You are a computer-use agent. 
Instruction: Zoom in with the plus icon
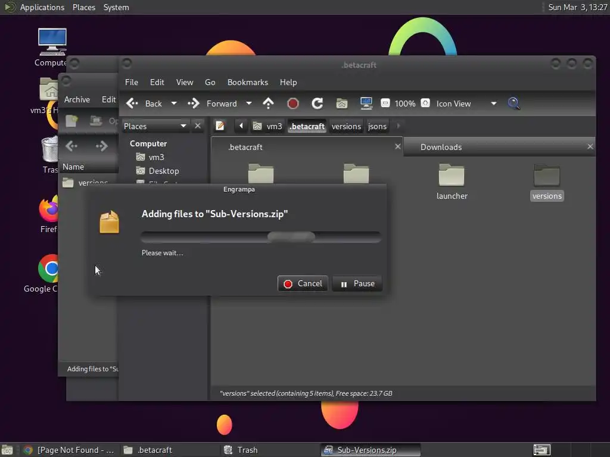click(x=425, y=103)
